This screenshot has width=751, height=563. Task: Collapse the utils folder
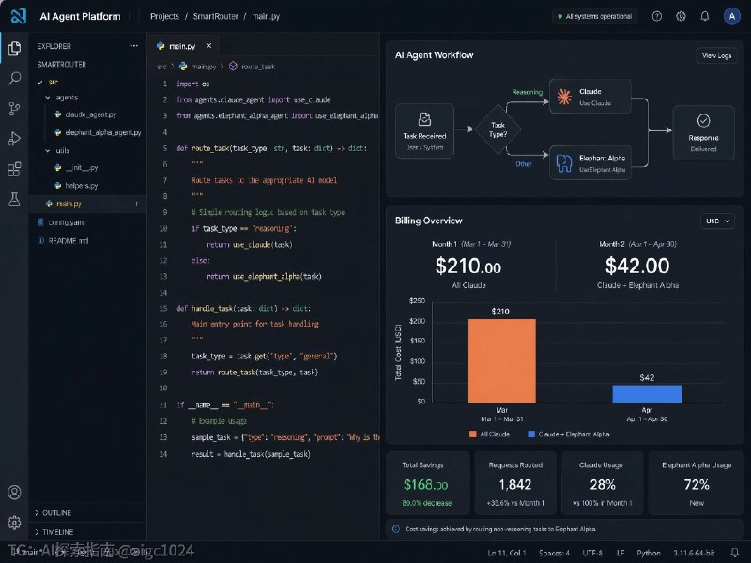48,151
